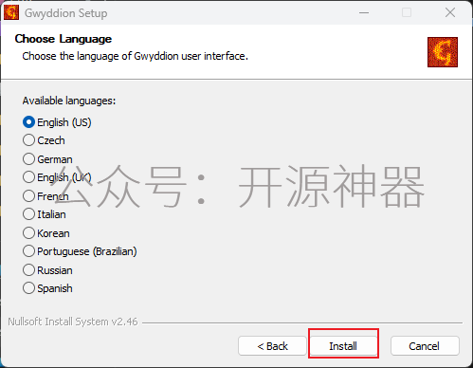Screen dimensions: 473x368
Task: Click the language description subtitle text
Action: click(136, 56)
